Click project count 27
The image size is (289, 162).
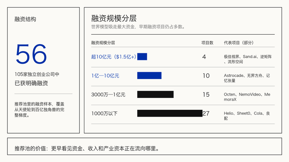pos(206,114)
